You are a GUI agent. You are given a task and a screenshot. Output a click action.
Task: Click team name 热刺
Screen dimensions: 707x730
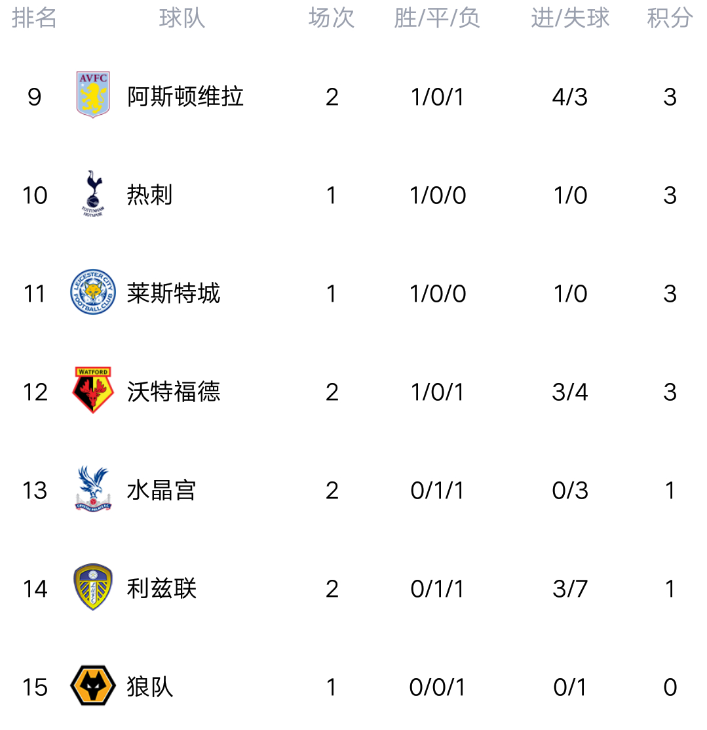[150, 195]
